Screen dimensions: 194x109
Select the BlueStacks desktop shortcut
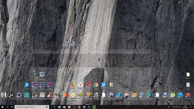pyautogui.click(x=81, y=95)
